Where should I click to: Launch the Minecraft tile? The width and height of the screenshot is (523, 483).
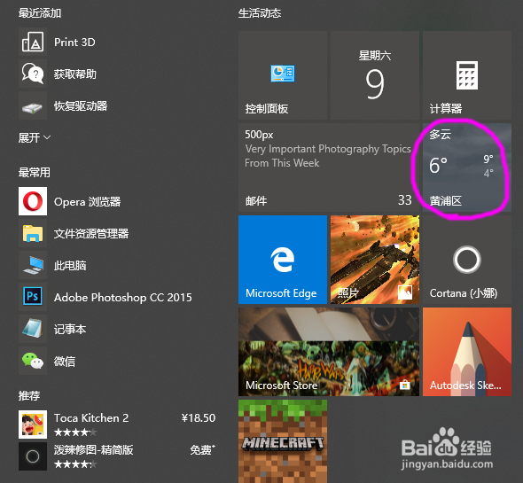(x=283, y=441)
